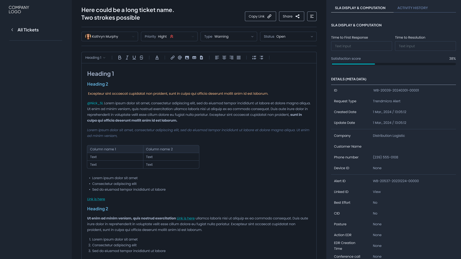Insert a mention with the @ icon

tap(180, 58)
